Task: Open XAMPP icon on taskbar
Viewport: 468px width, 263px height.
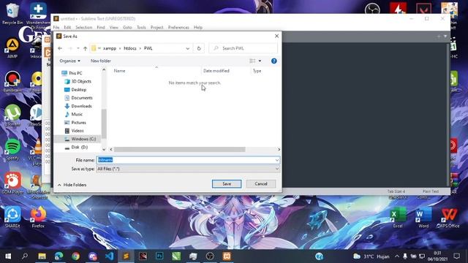Action: click(x=227, y=256)
